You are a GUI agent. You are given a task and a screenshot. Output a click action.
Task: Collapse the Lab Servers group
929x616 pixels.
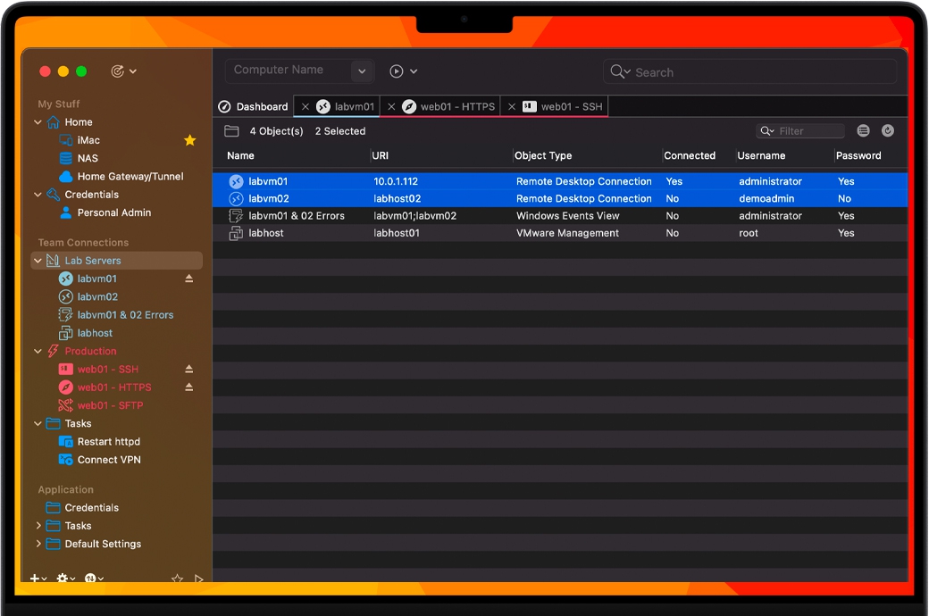coord(38,261)
